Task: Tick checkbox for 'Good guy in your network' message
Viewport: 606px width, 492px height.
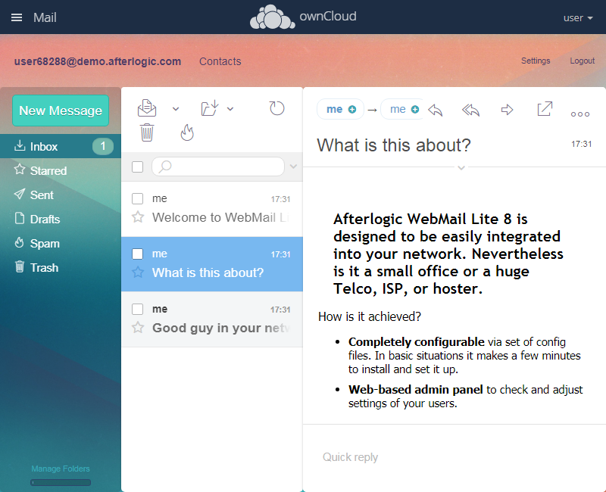Action: (x=138, y=309)
